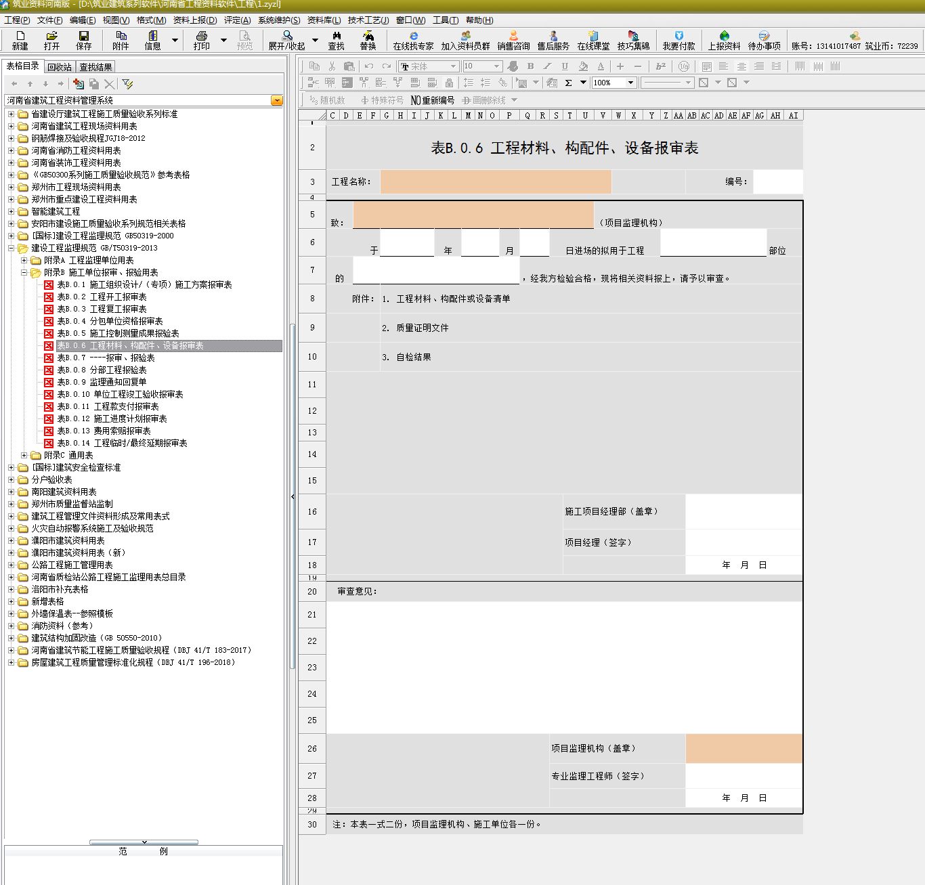925x885 pixels.
Task: Click the Bold formatting icon
Action: [530, 66]
